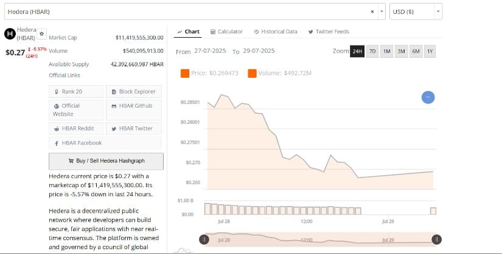Screen dimensions: 502x254
Task: Open the USD ($) currency dropdown
Action: point(416,12)
